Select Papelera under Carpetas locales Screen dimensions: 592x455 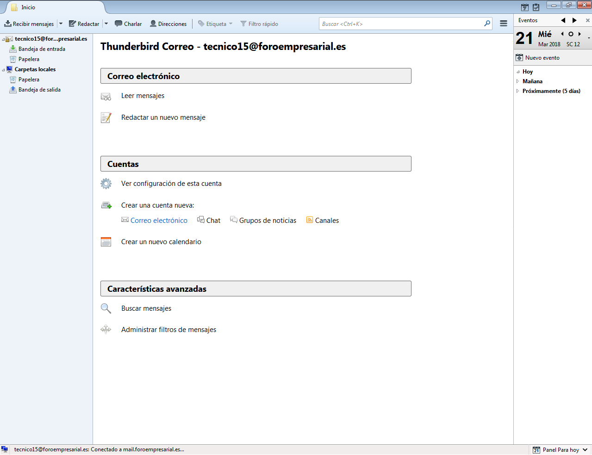(29, 80)
